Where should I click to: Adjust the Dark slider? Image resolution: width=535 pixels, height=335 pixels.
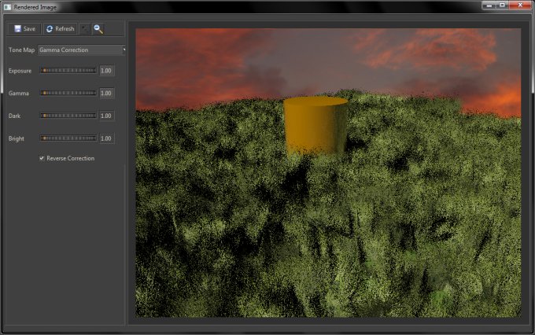click(68, 116)
